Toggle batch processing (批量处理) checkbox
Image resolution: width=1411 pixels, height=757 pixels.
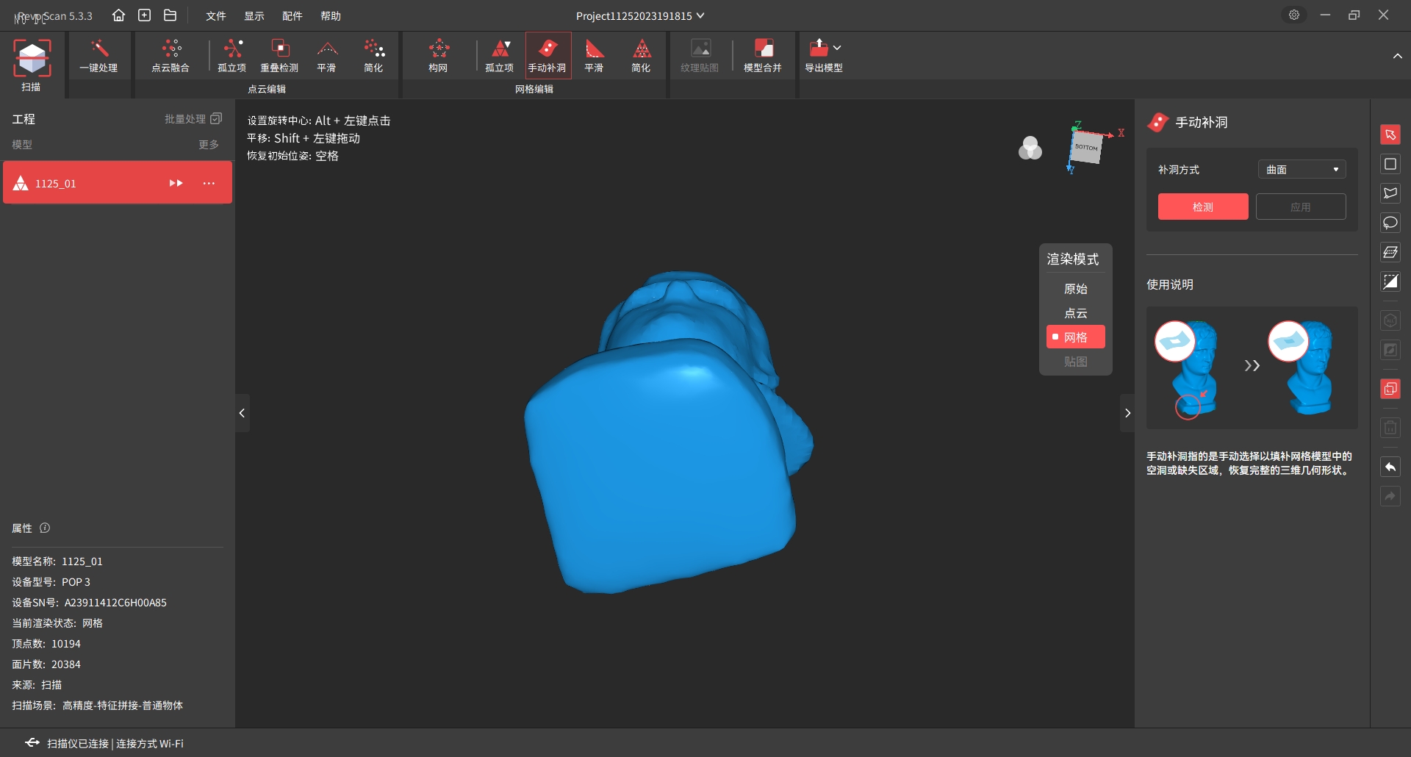[x=216, y=119]
